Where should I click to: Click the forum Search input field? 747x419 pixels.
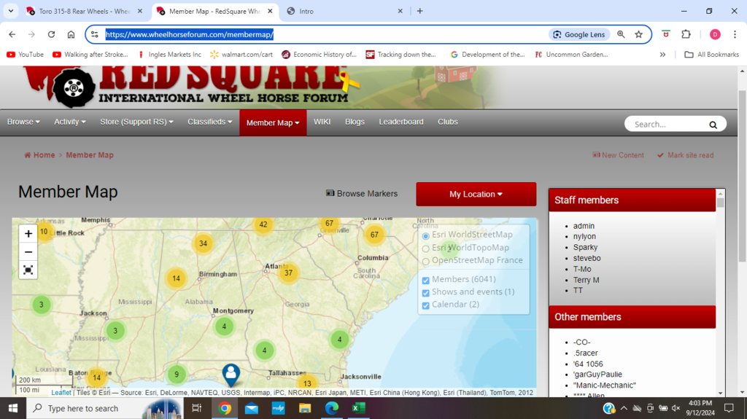670,125
